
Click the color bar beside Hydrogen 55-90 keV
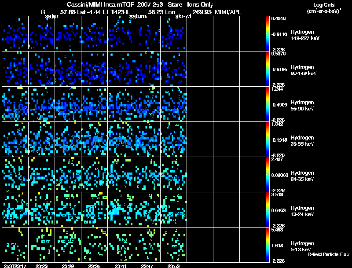point(268,104)
